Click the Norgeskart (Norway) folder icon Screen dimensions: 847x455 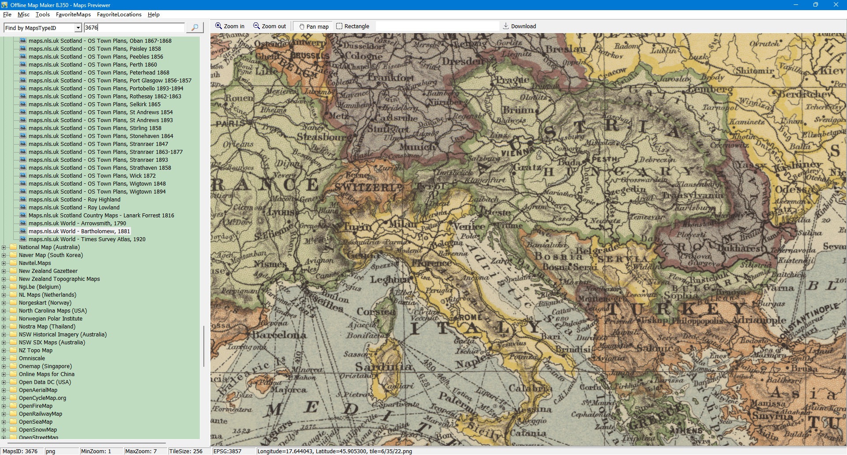tap(13, 303)
